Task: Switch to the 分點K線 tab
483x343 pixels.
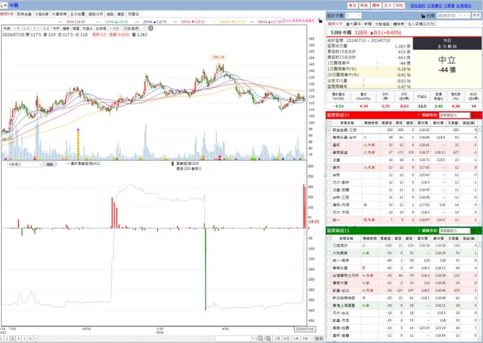Action: pos(42,14)
